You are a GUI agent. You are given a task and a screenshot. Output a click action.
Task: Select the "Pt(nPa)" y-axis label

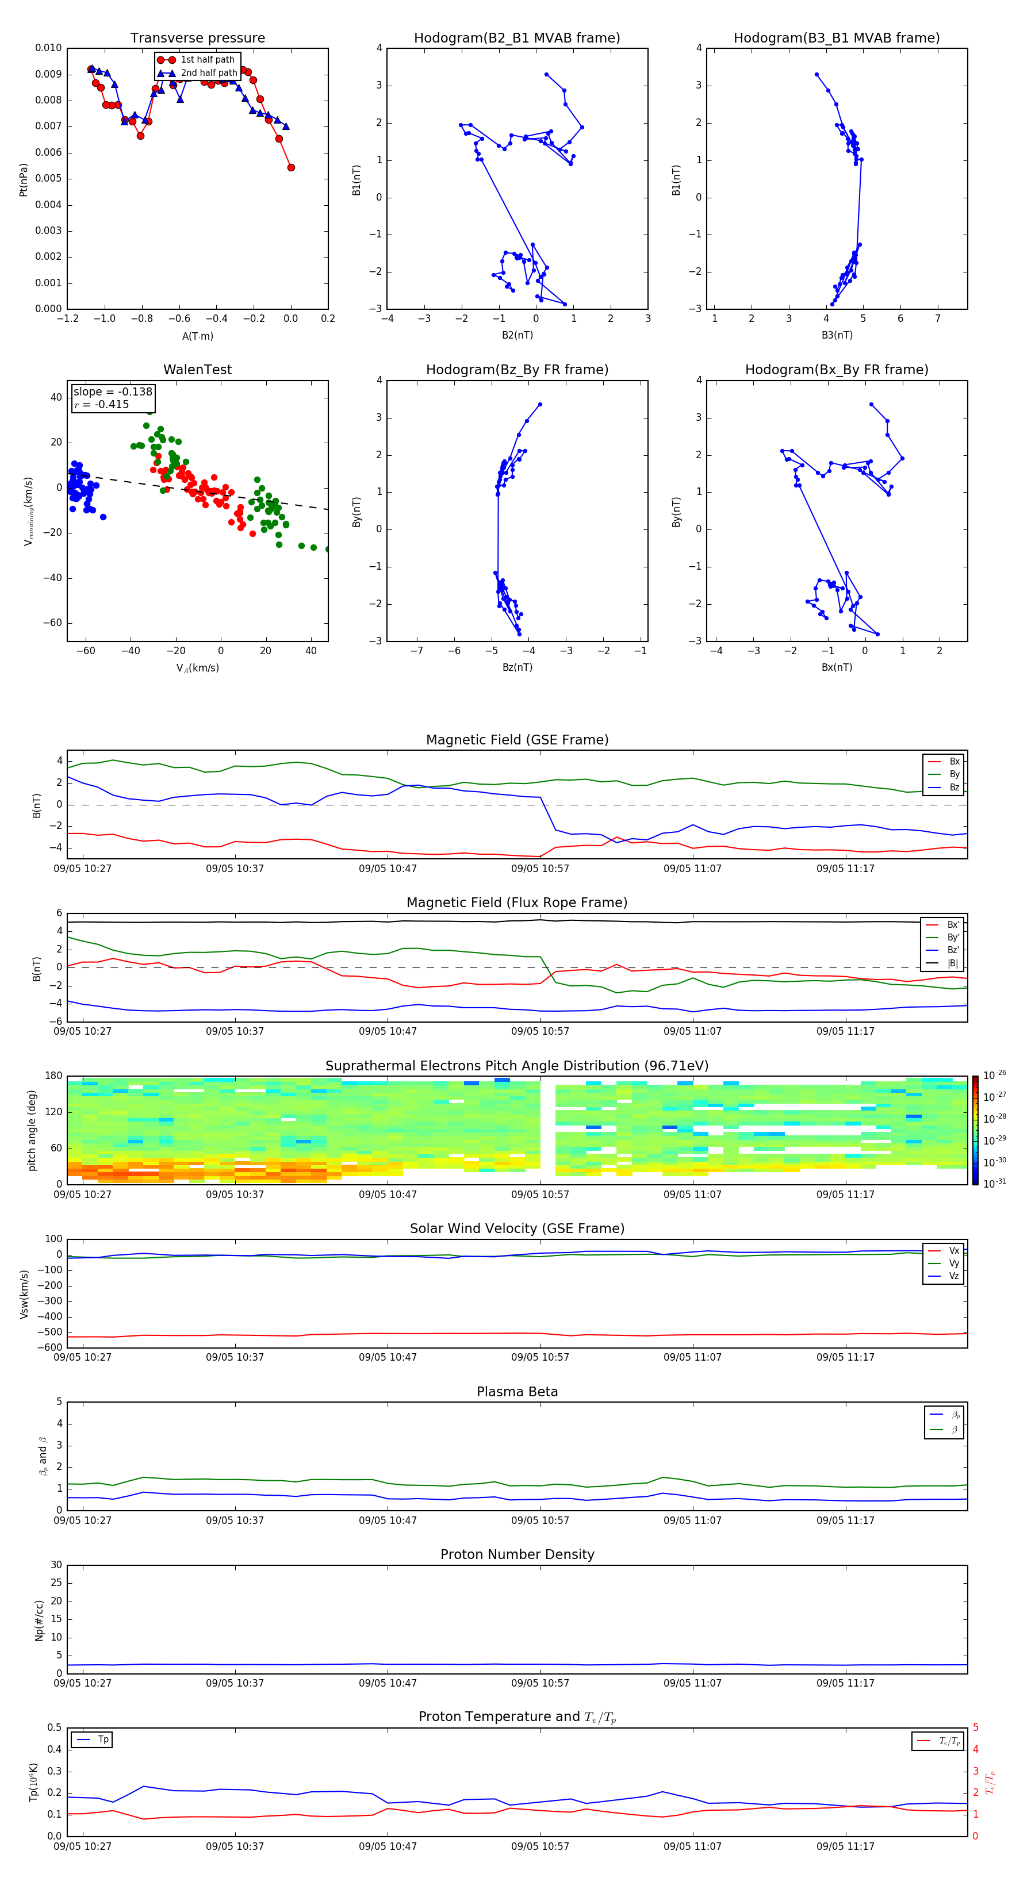click(24, 179)
